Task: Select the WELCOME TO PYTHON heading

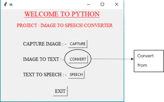Action: coord(62,14)
